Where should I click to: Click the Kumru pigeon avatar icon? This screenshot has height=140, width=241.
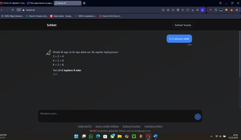pos(49,52)
